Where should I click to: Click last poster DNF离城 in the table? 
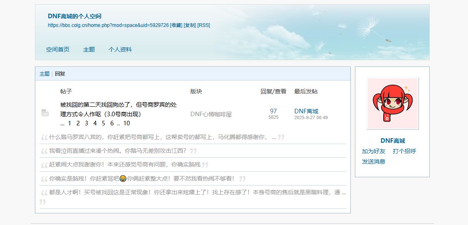[306, 111]
